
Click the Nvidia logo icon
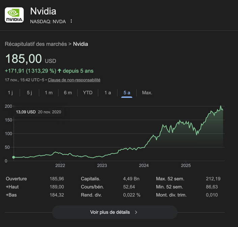pos(14,15)
